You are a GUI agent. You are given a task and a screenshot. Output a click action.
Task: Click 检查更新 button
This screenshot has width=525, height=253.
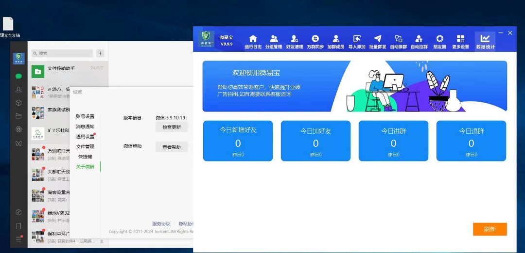[171, 127]
